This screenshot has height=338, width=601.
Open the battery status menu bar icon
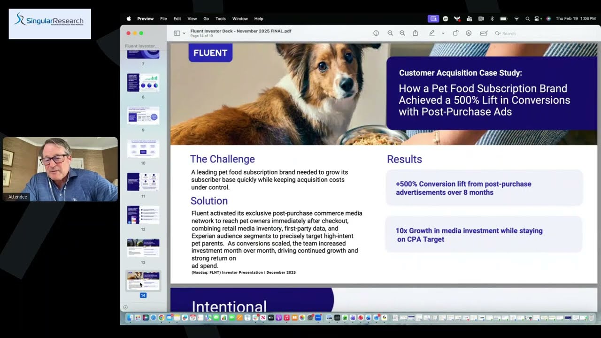pos(504,19)
